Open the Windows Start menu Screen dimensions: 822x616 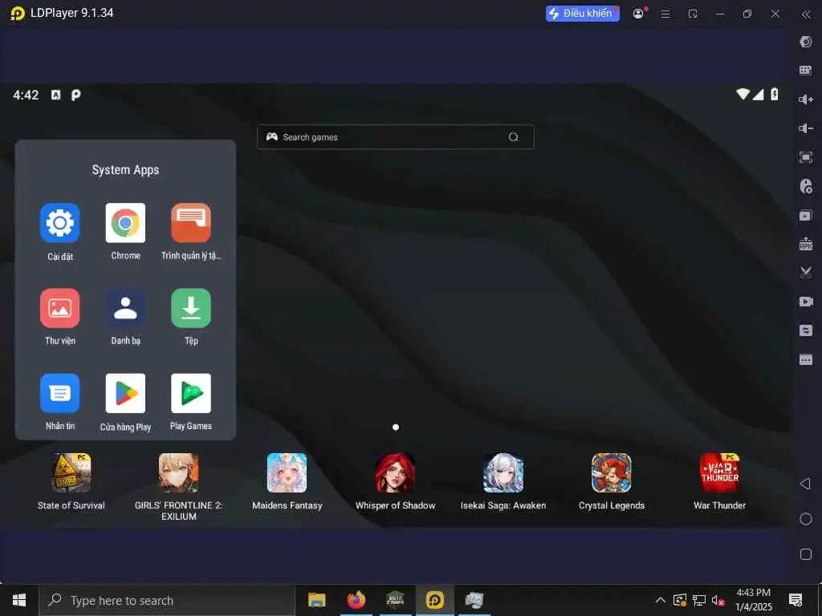(19, 600)
